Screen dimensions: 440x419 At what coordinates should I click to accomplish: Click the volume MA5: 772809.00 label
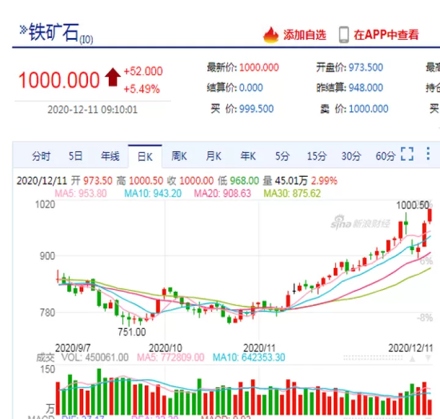(170, 357)
